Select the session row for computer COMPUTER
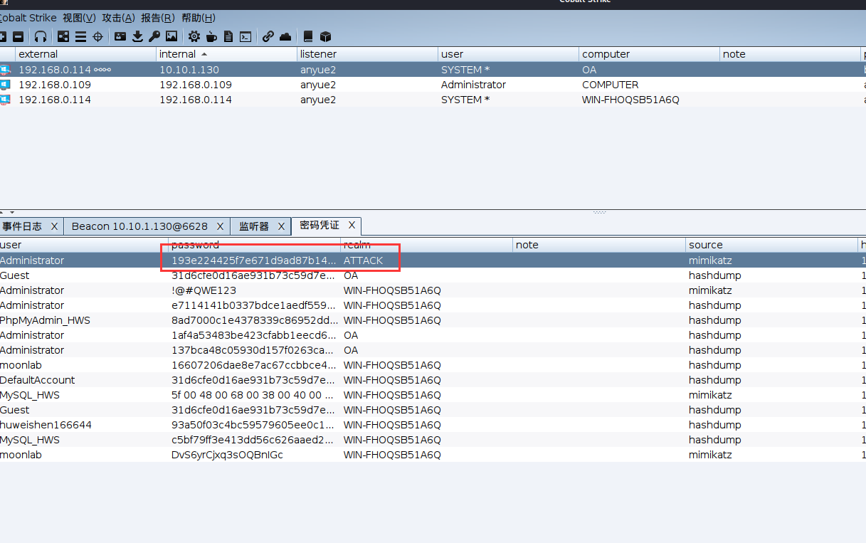Image resolution: width=866 pixels, height=543 pixels. [x=433, y=85]
